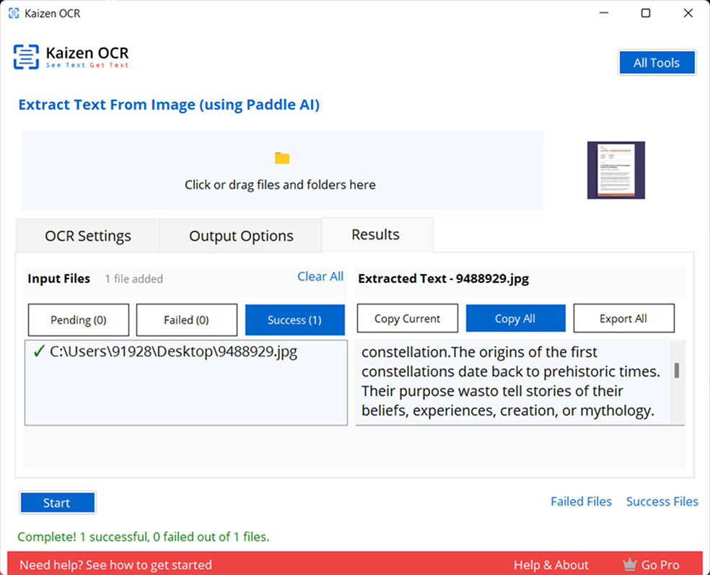Select the Results tab
The height and width of the screenshot is (575, 710).
pyautogui.click(x=375, y=234)
